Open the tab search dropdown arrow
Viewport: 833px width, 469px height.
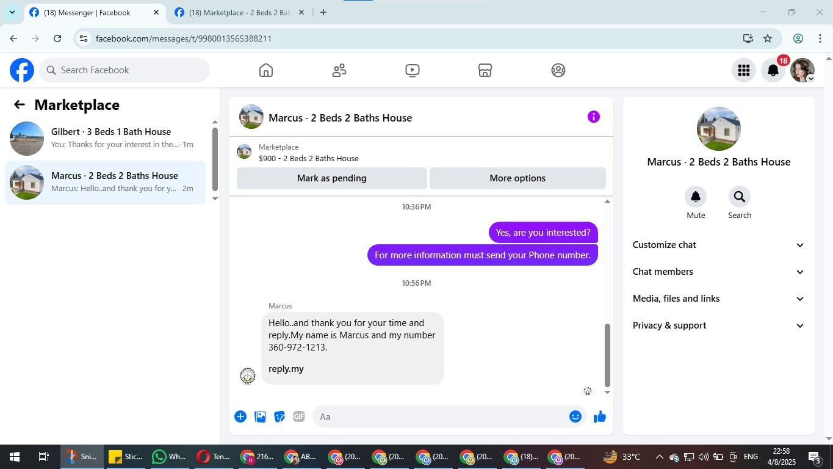[x=12, y=12]
